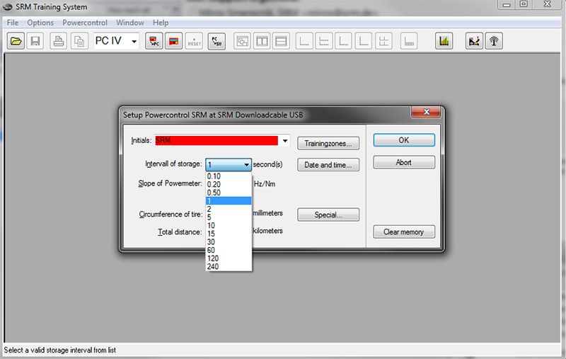
Task: Expand the PC IV device dropdown
Action: (133, 41)
